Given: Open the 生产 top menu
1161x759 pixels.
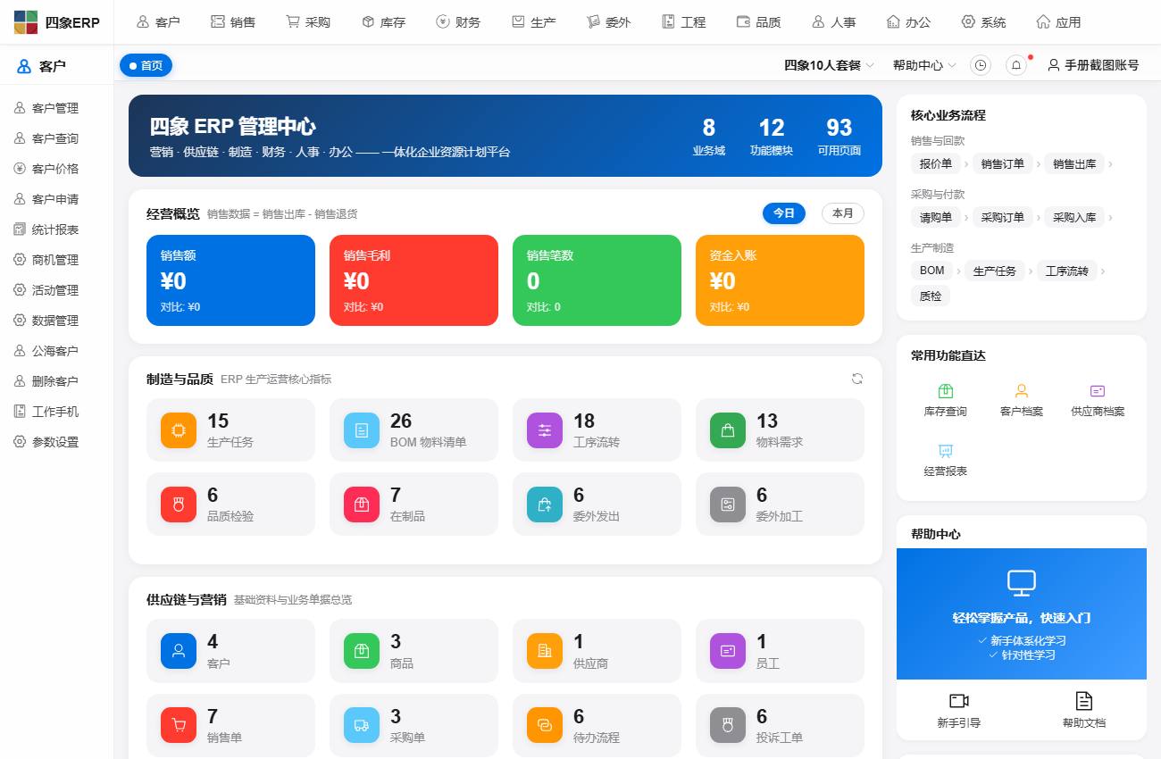Looking at the screenshot, I should click(x=533, y=22).
